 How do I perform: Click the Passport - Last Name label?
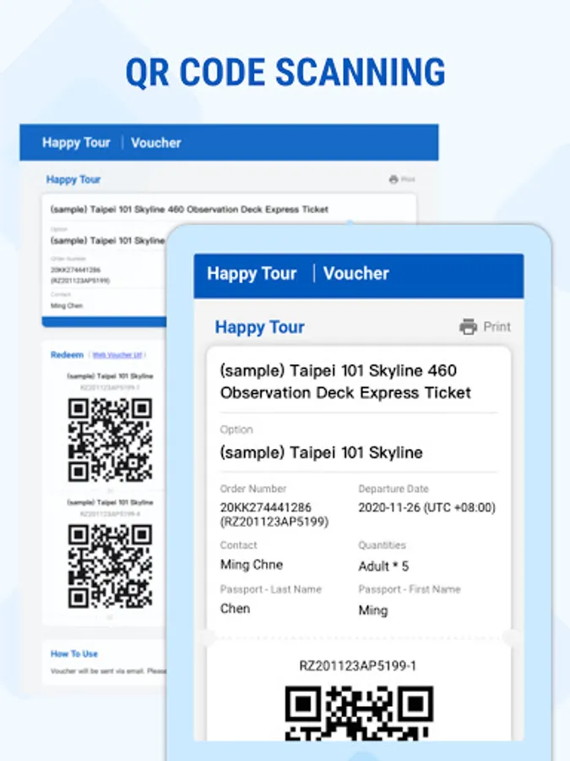[270, 589]
